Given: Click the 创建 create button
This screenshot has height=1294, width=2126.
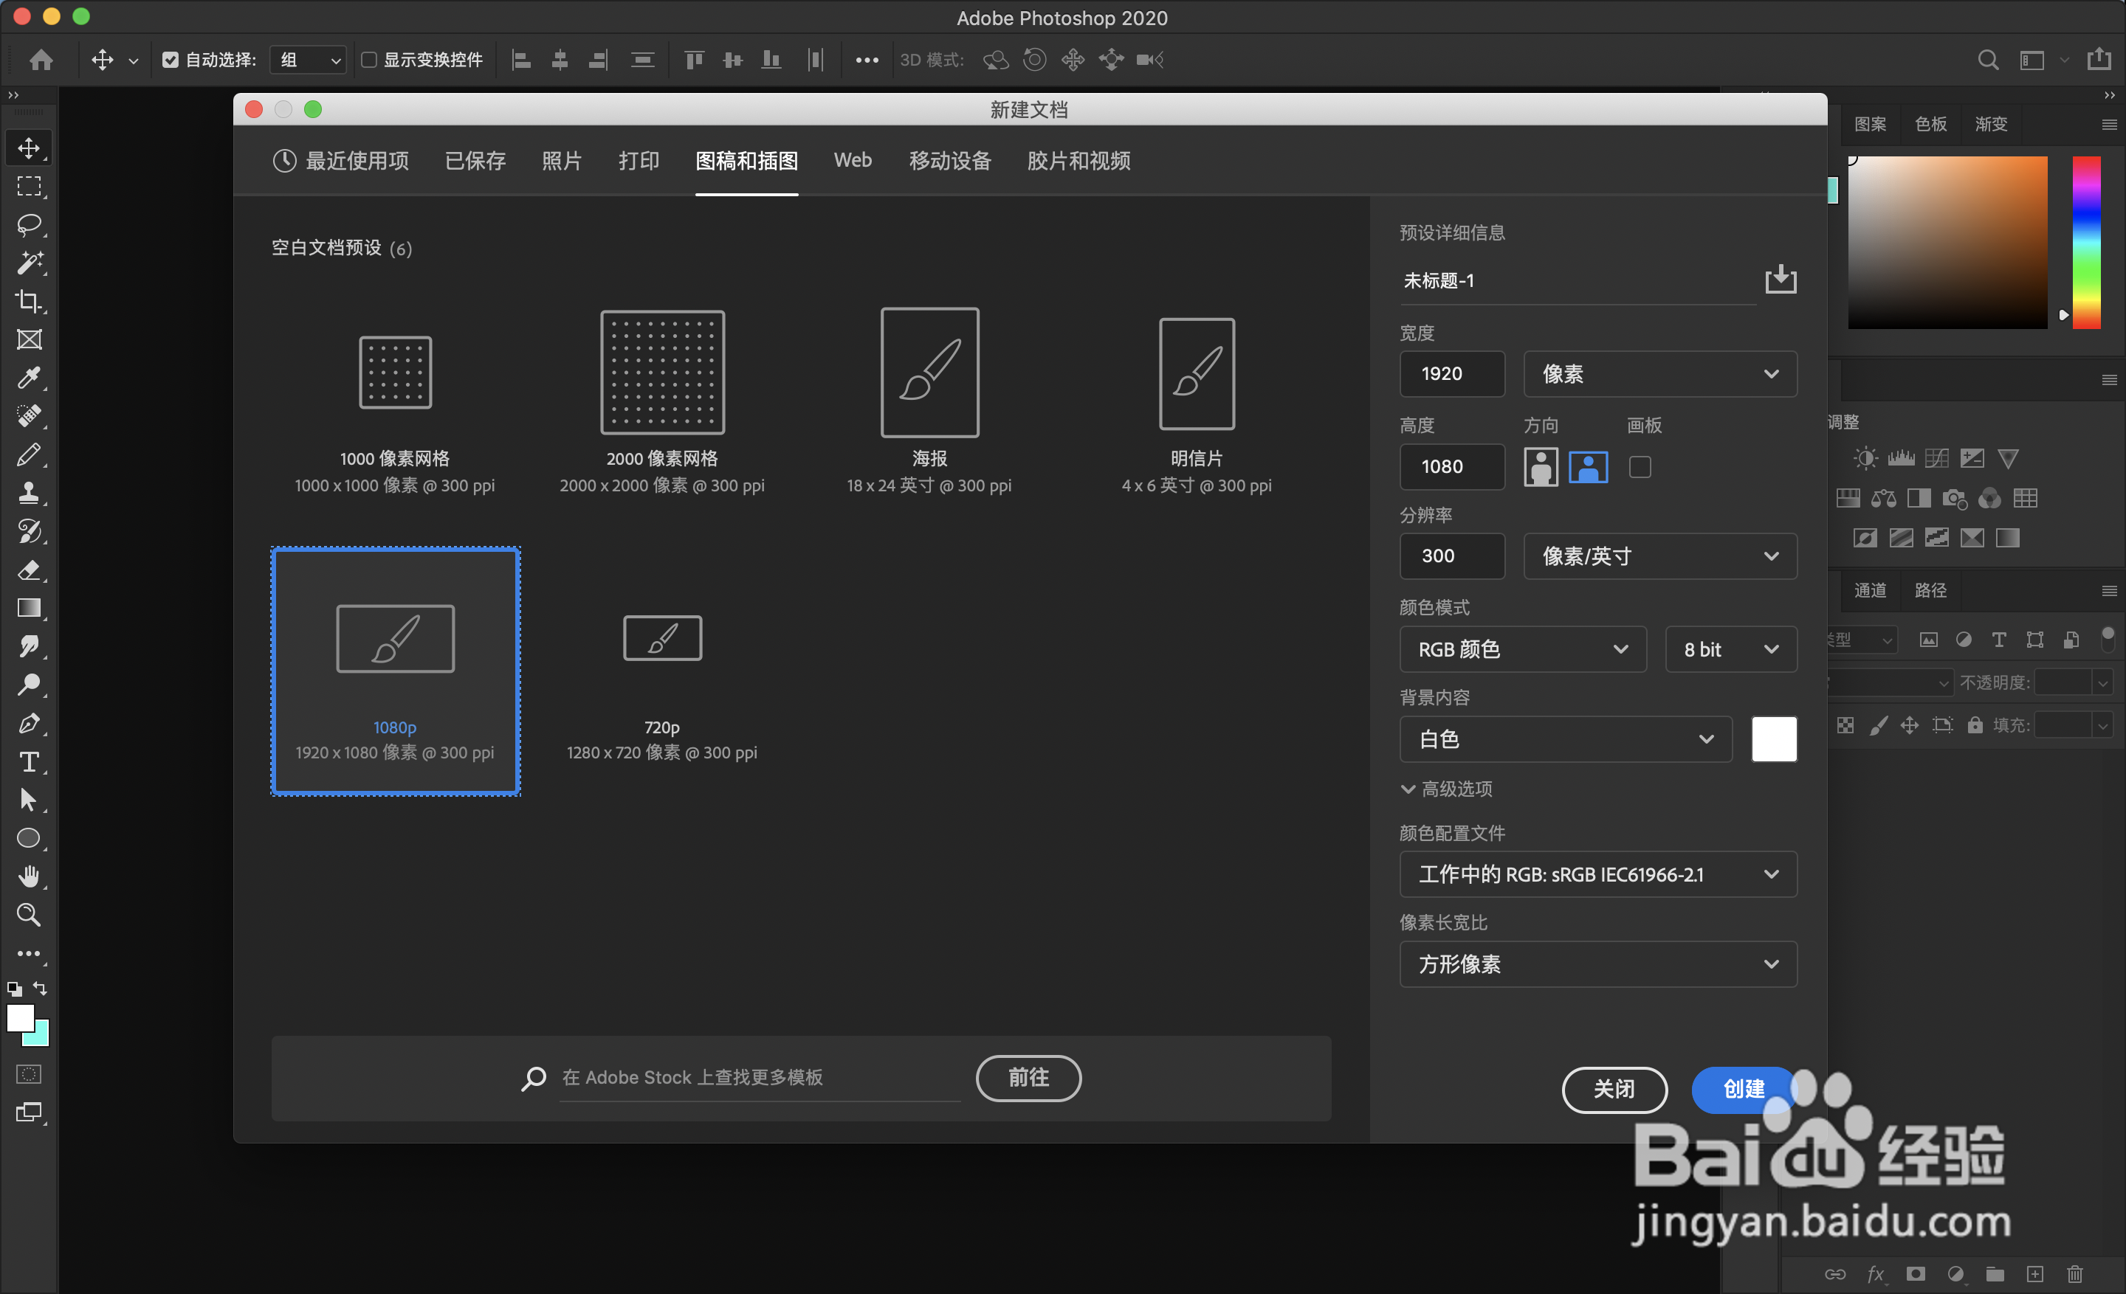Looking at the screenshot, I should pyautogui.click(x=1743, y=1089).
